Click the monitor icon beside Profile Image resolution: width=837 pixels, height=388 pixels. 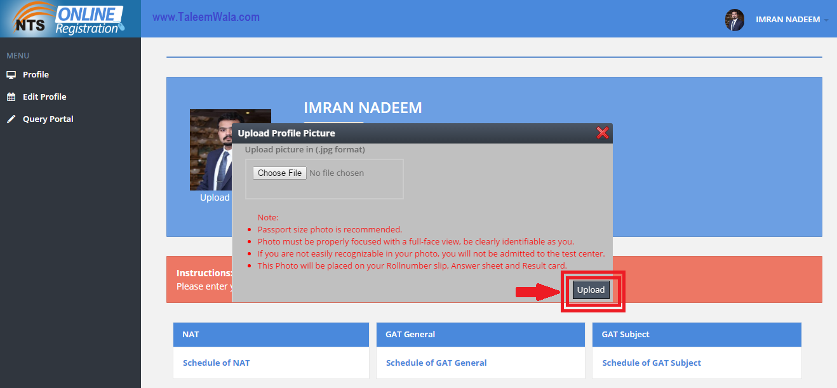click(11, 74)
